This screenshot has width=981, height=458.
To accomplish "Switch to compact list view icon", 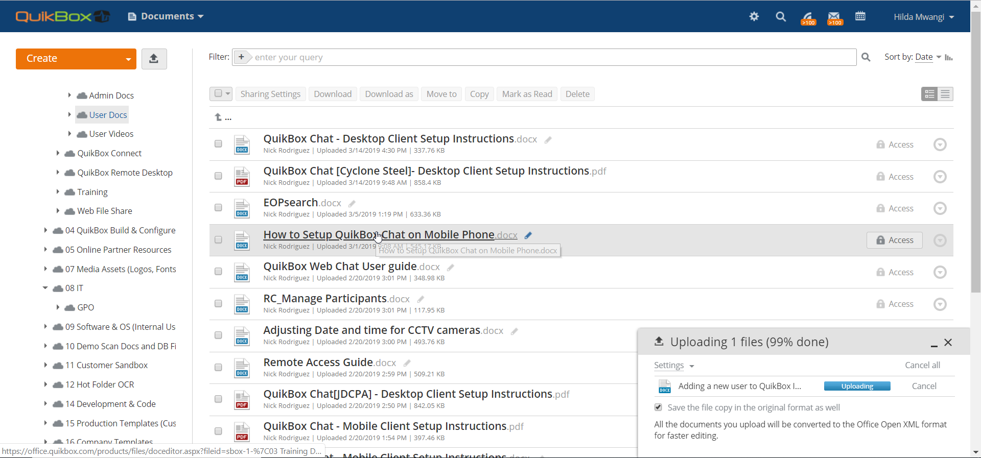I will (945, 94).
